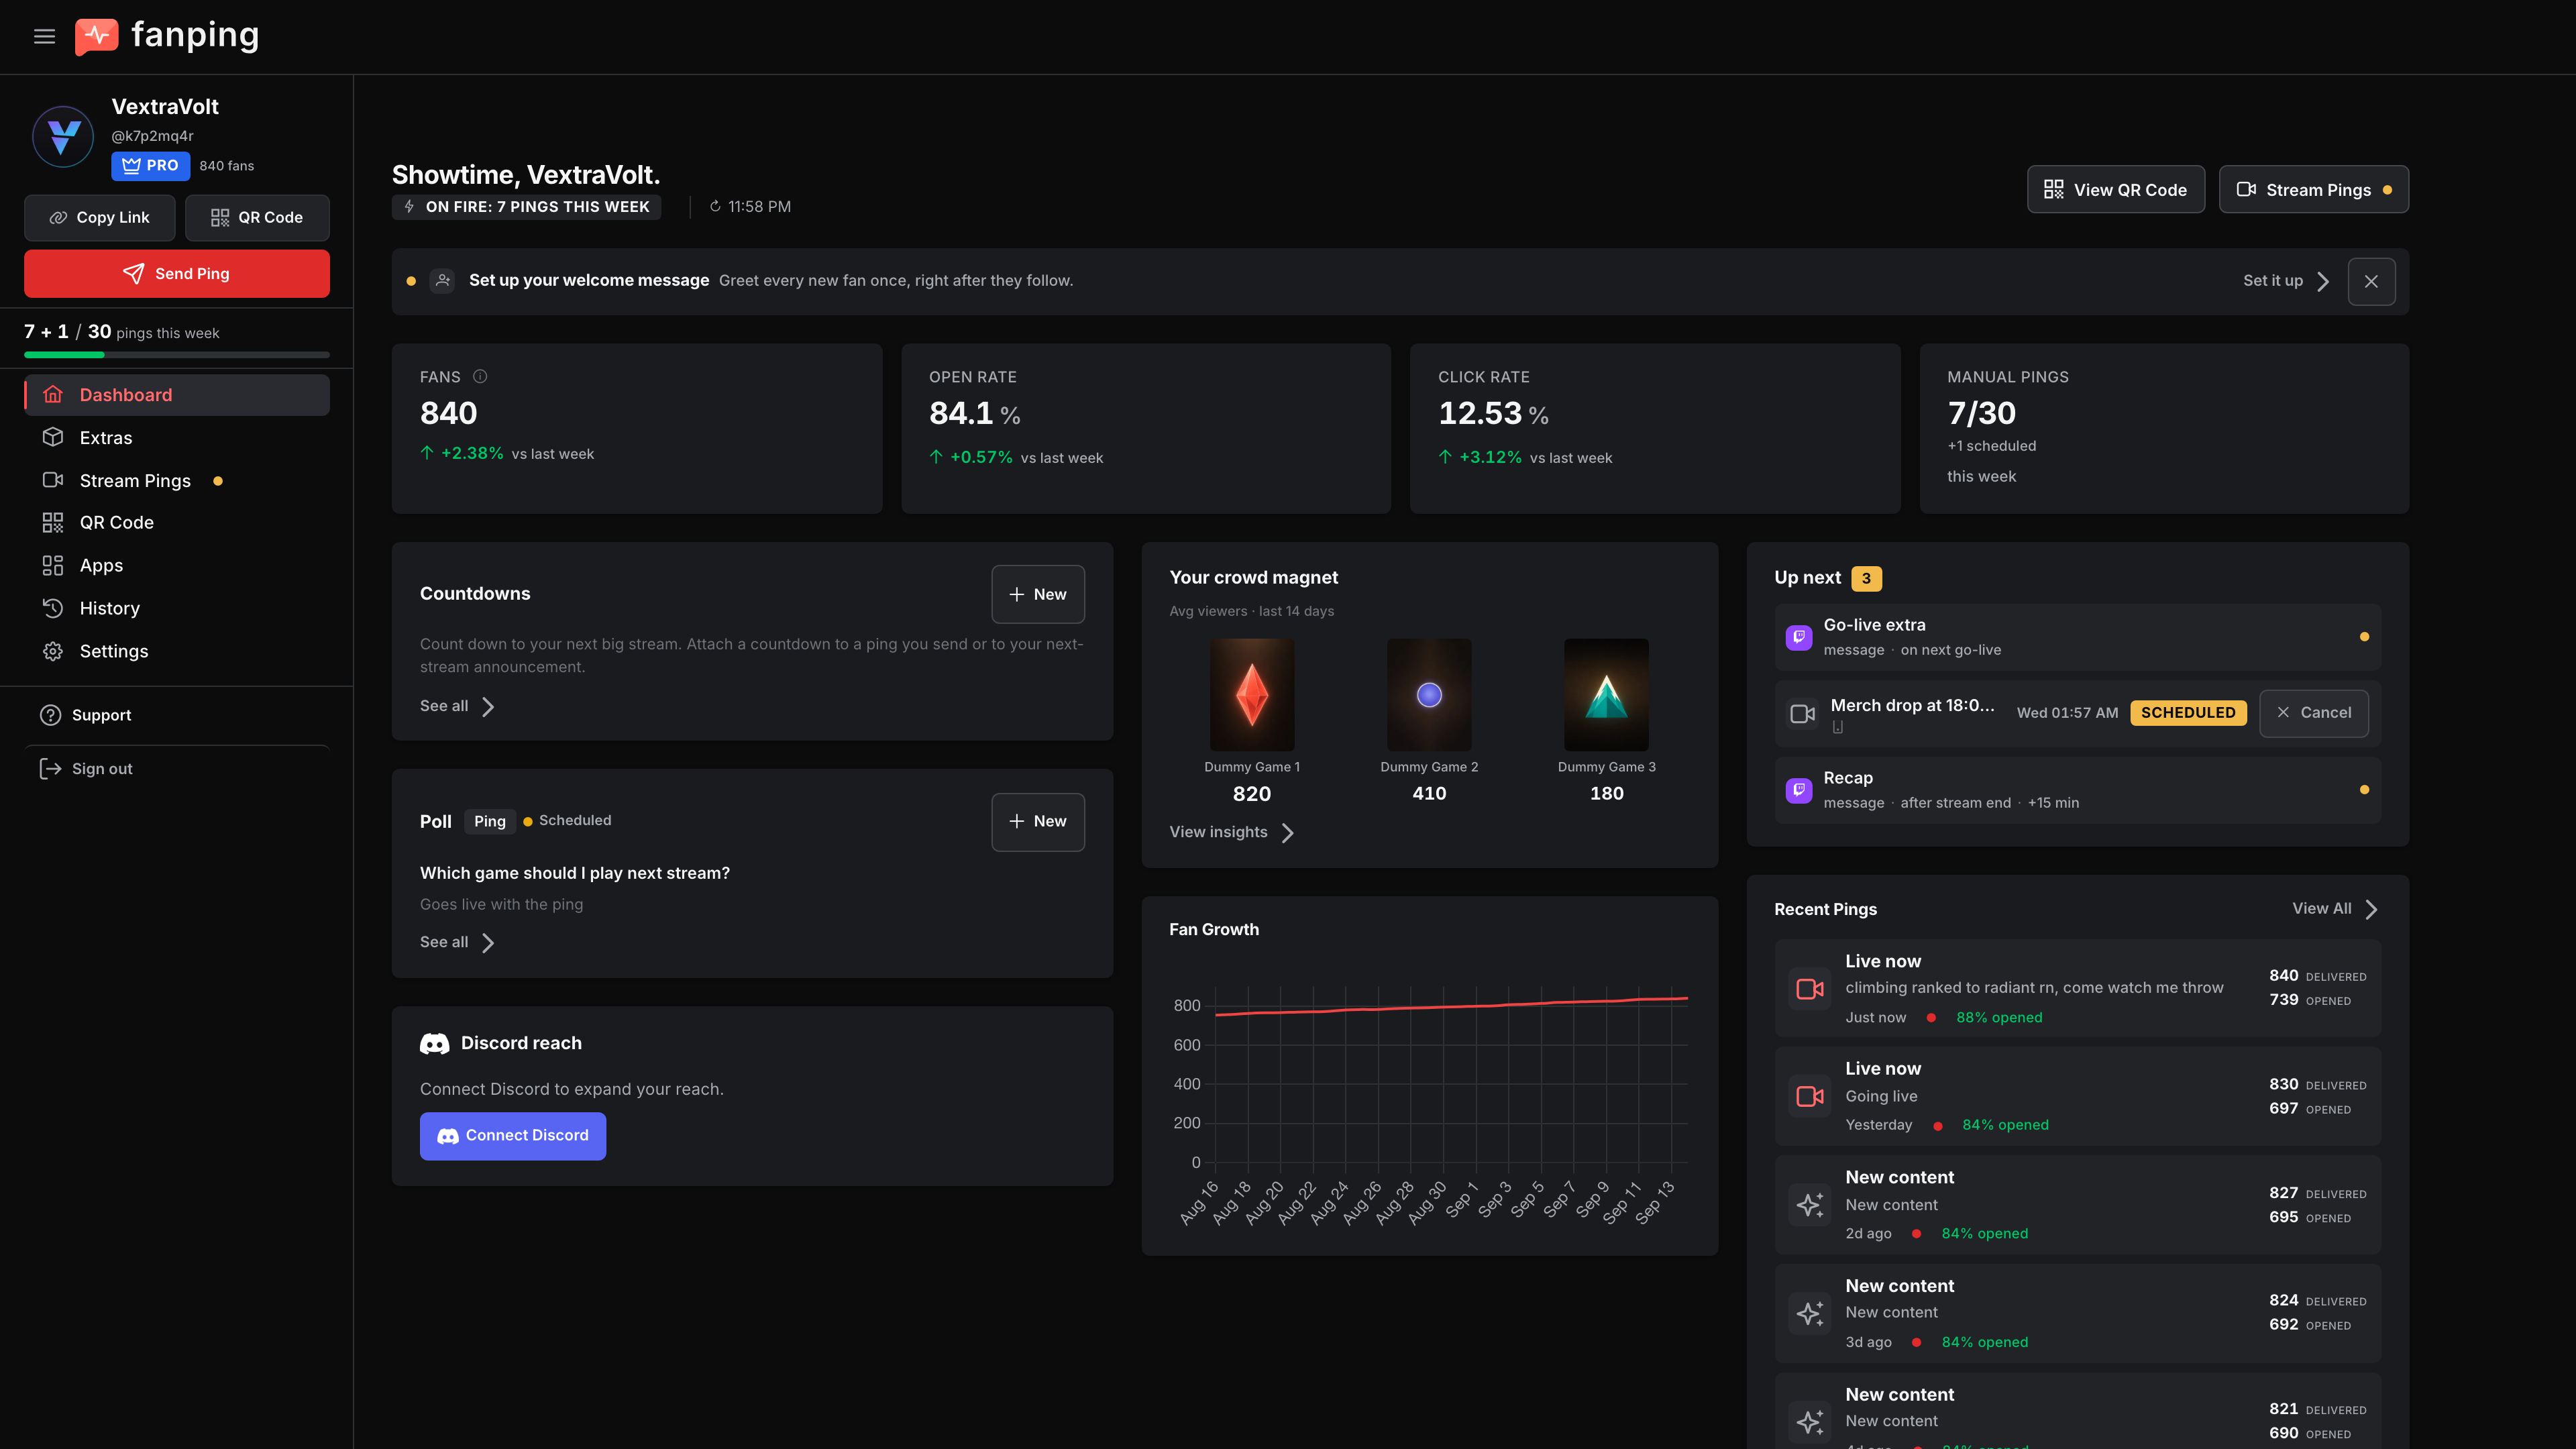Image resolution: width=2576 pixels, height=1449 pixels.
Task: Open the Apps page
Action: 177,566
